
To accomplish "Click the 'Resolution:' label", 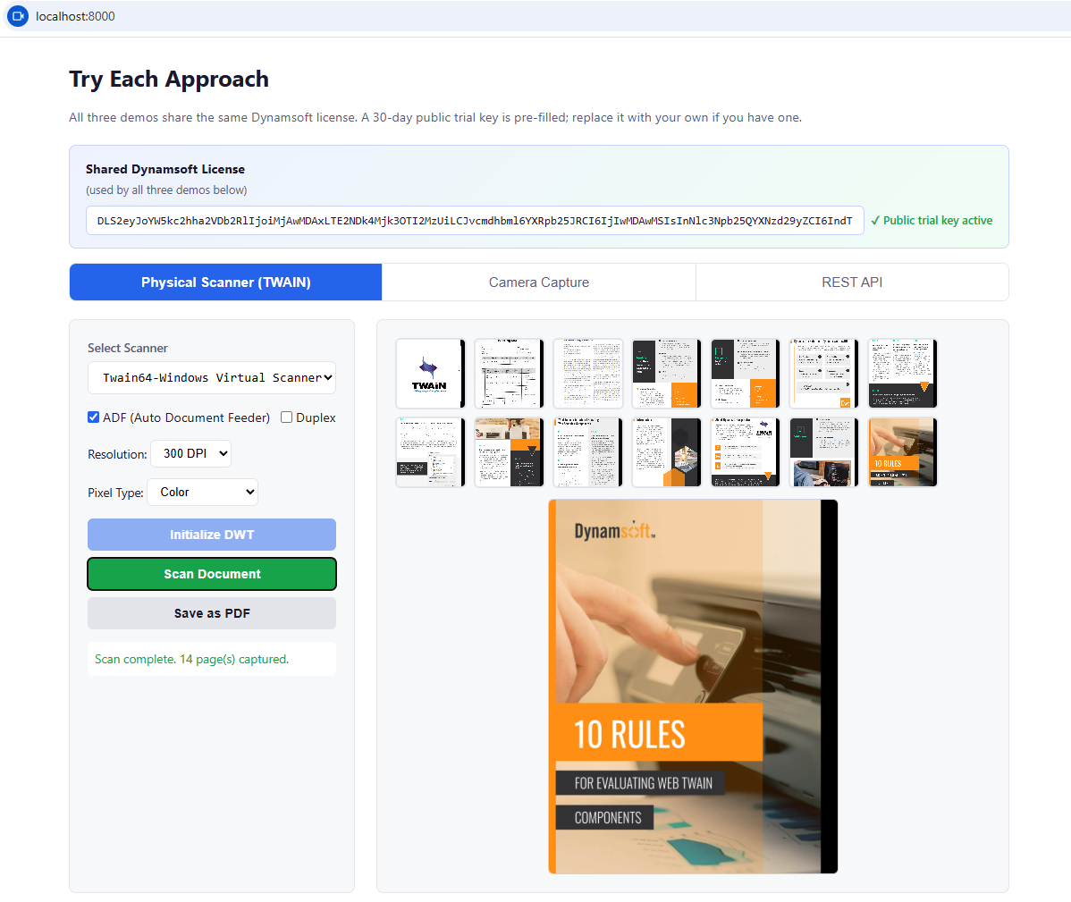I will [x=117, y=454].
